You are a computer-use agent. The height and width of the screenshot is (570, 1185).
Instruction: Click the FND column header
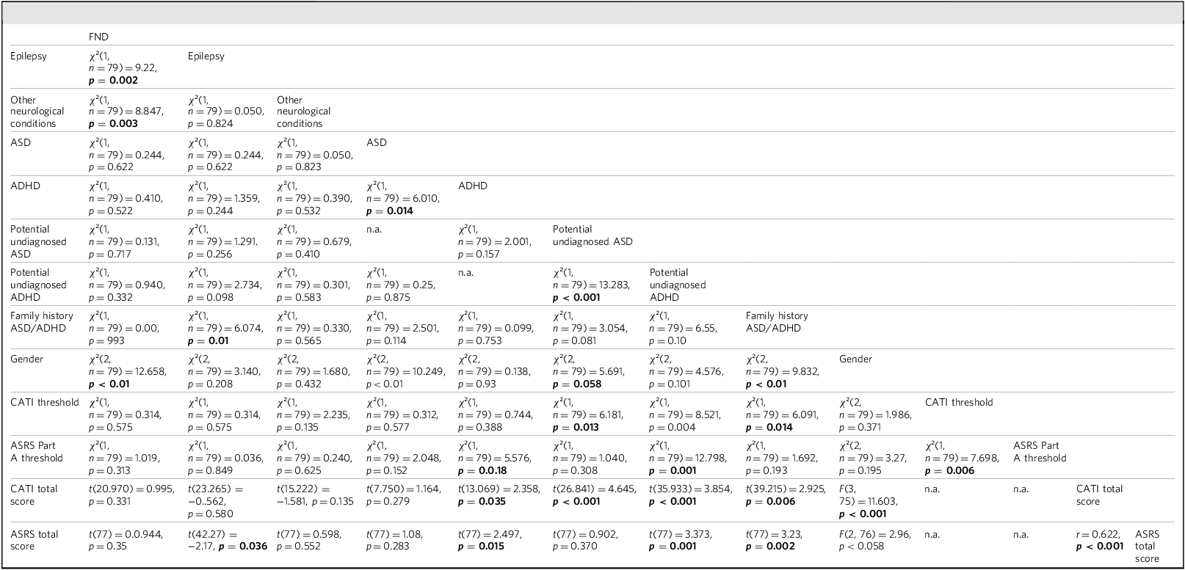(98, 36)
